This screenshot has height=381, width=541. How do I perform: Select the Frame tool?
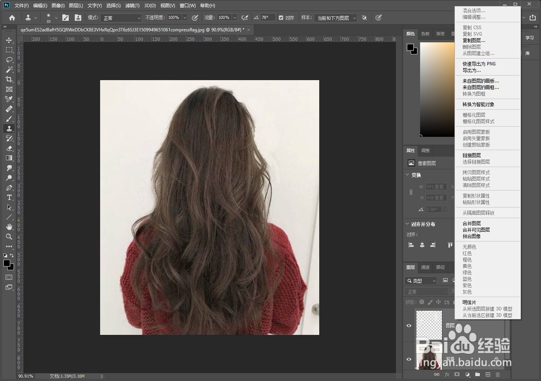click(x=9, y=89)
